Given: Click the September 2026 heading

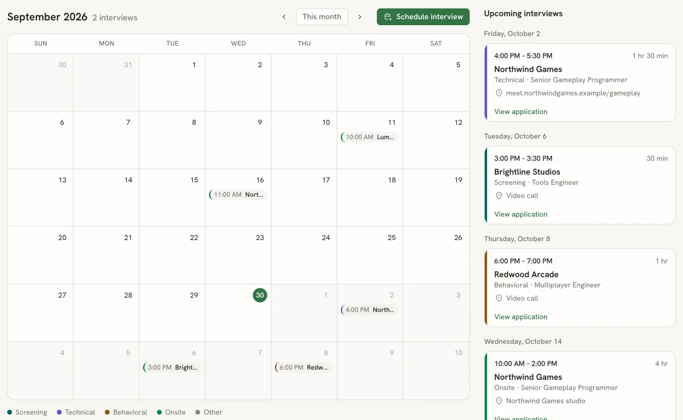Looking at the screenshot, I should 47,17.
